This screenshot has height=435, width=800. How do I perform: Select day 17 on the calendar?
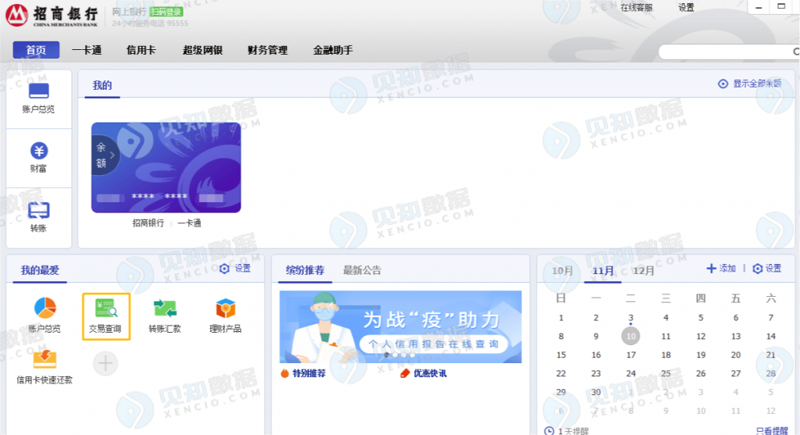(x=631, y=355)
